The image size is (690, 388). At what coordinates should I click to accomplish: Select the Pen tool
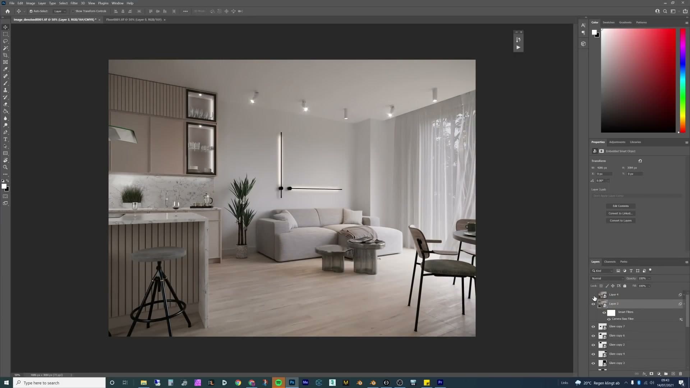click(5, 132)
